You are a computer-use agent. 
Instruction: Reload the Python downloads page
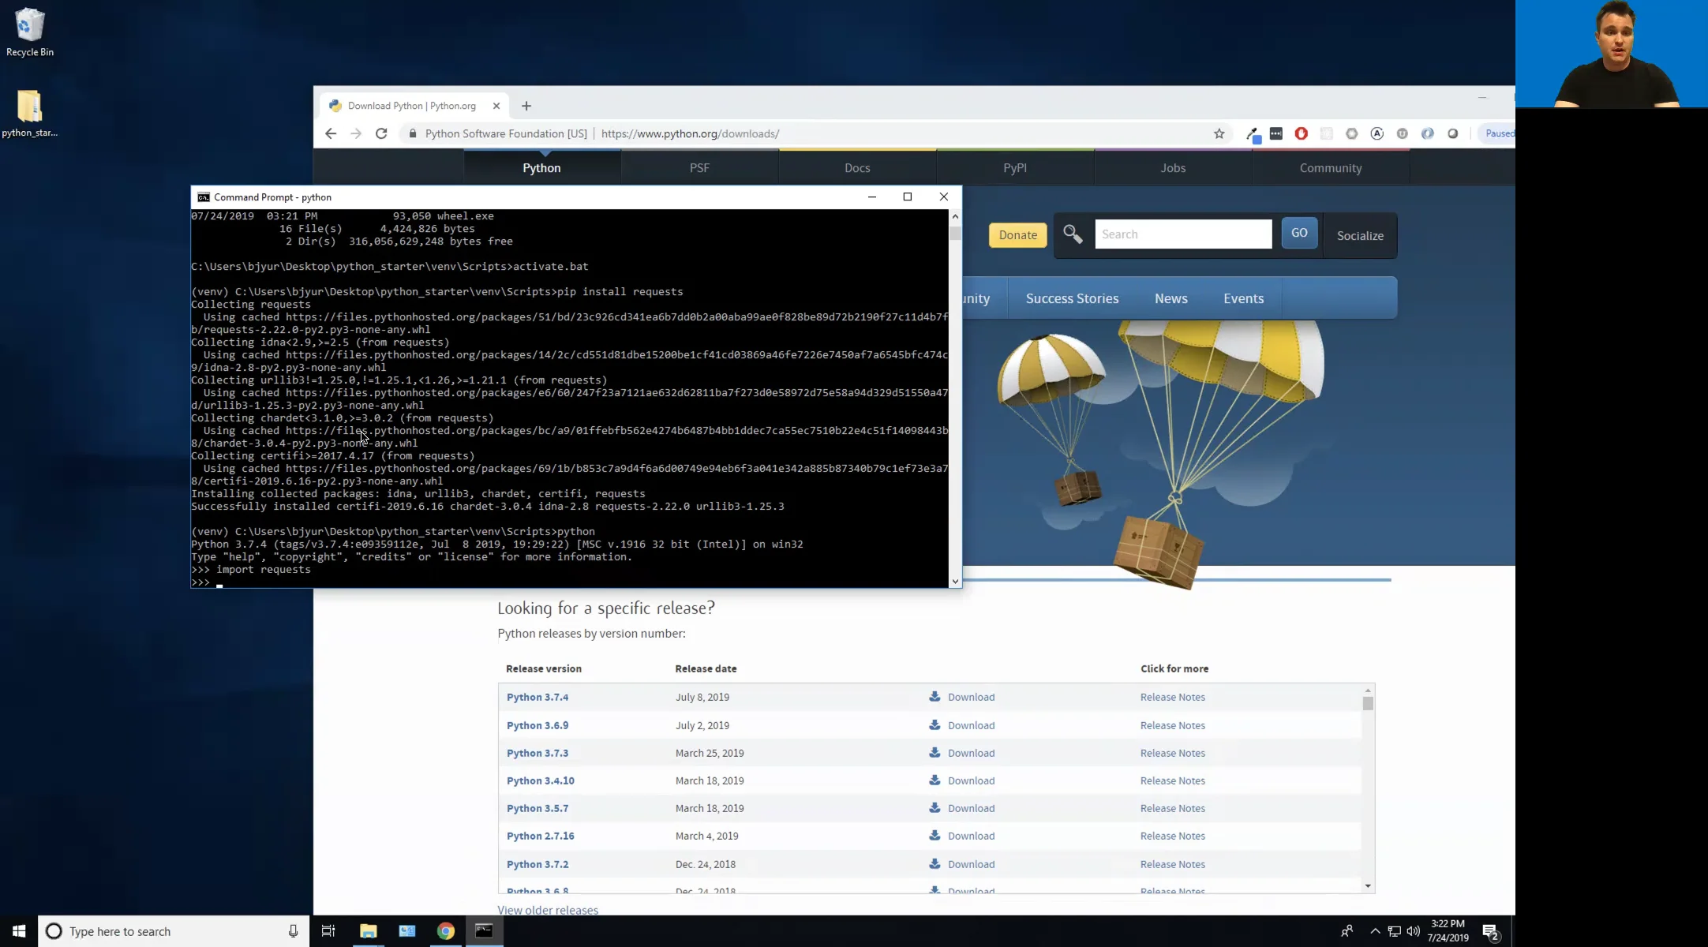(x=381, y=133)
